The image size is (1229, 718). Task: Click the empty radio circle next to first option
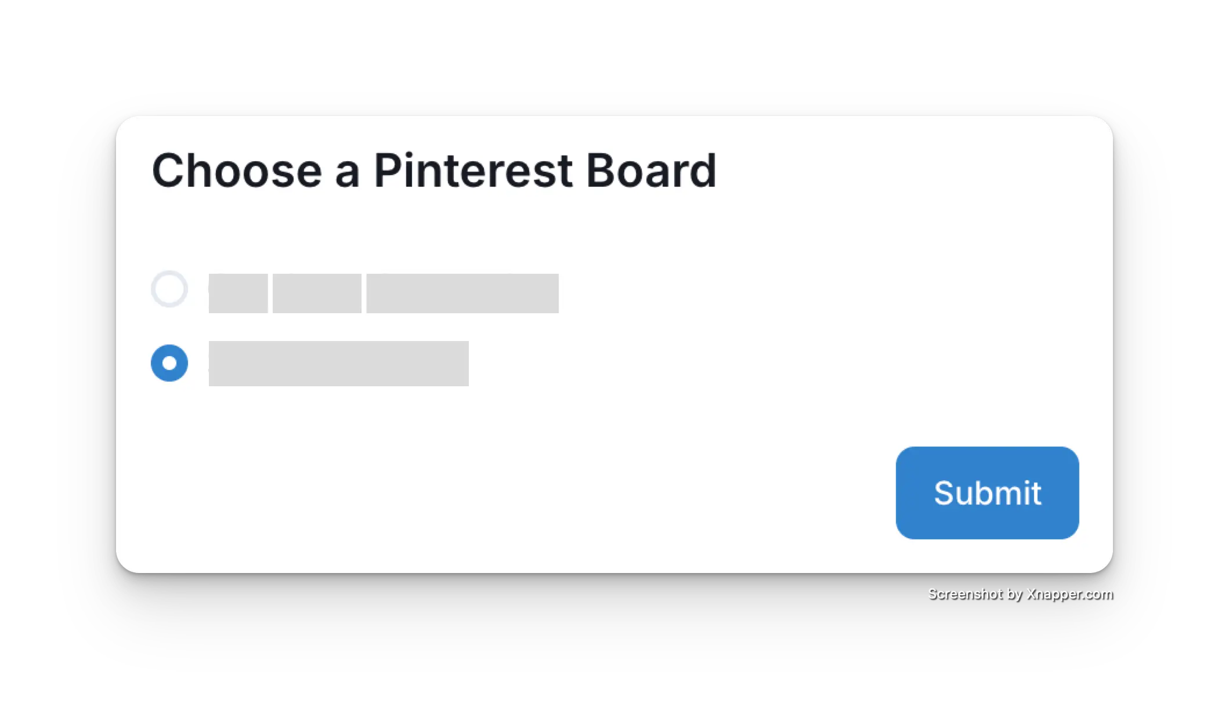pos(169,289)
